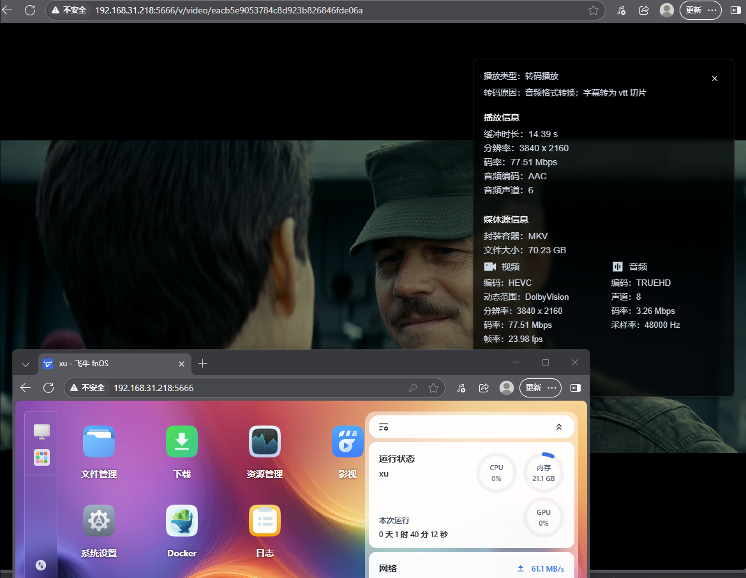Toggle the side panel in the fnOS window
Image resolution: width=746 pixels, height=578 pixels.
pyautogui.click(x=575, y=388)
